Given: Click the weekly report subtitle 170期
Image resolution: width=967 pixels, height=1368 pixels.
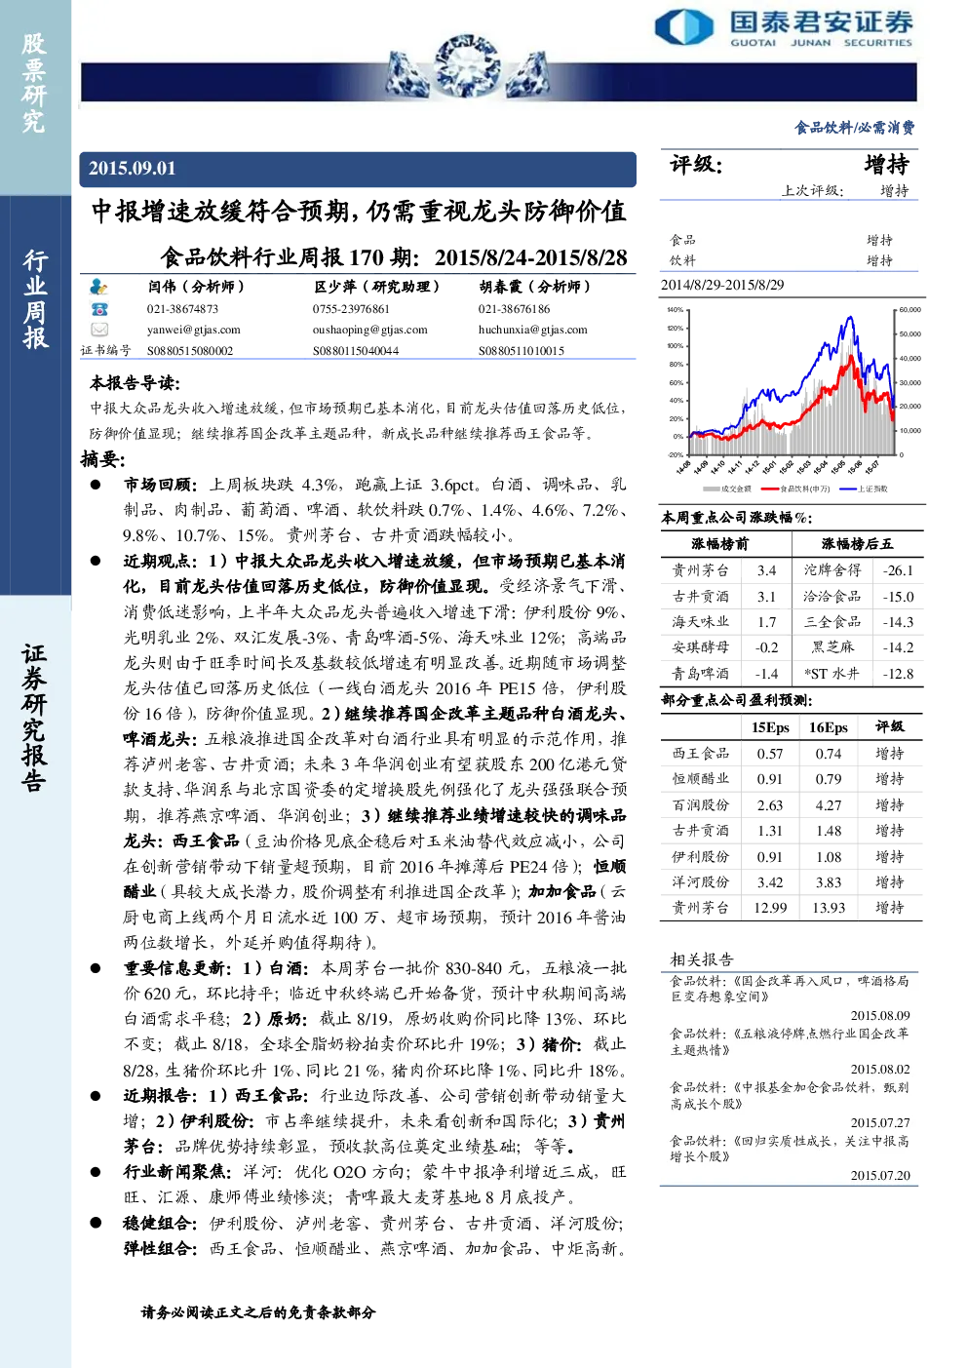Looking at the screenshot, I should 394,257.
